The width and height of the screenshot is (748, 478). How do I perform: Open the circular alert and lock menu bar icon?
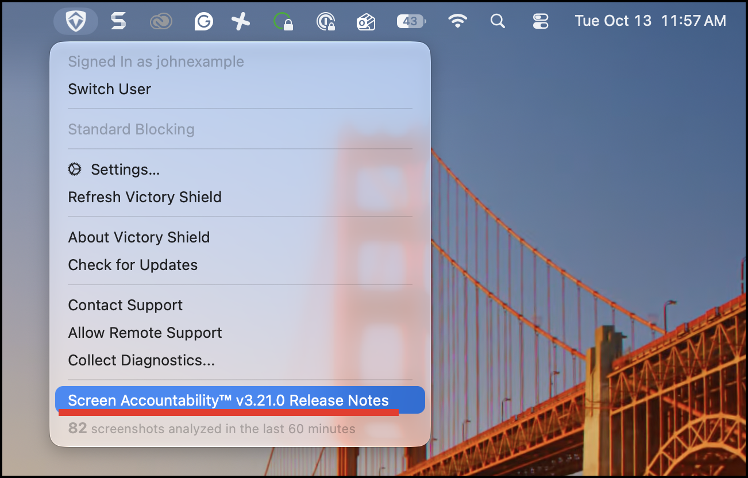(326, 22)
